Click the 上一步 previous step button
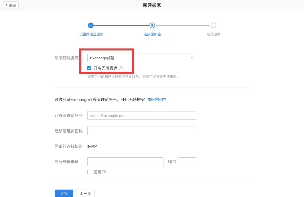 tap(85, 193)
